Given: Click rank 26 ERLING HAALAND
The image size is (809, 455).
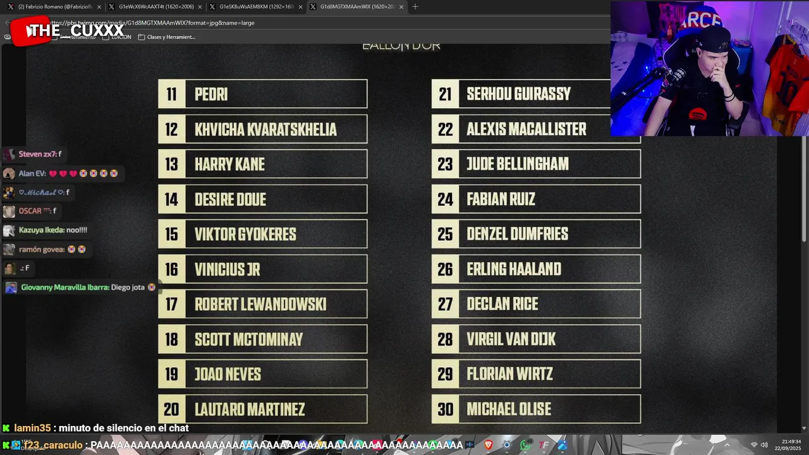Looking at the screenshot, I should [536, 269].
